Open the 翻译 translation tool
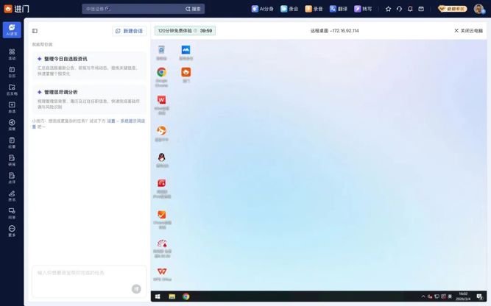The height and width of the screenshot is (306, 491). click(339, 9)
